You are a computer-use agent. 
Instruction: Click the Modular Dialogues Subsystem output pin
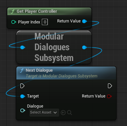[85, 47]
